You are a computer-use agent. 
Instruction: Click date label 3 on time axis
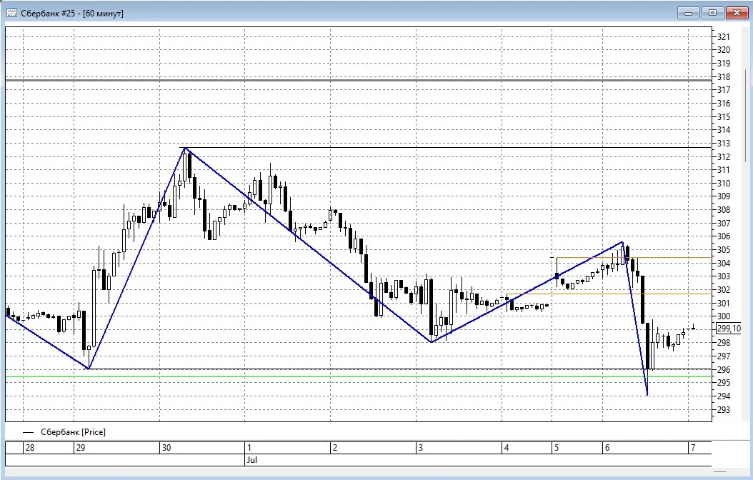click(421, 448)
